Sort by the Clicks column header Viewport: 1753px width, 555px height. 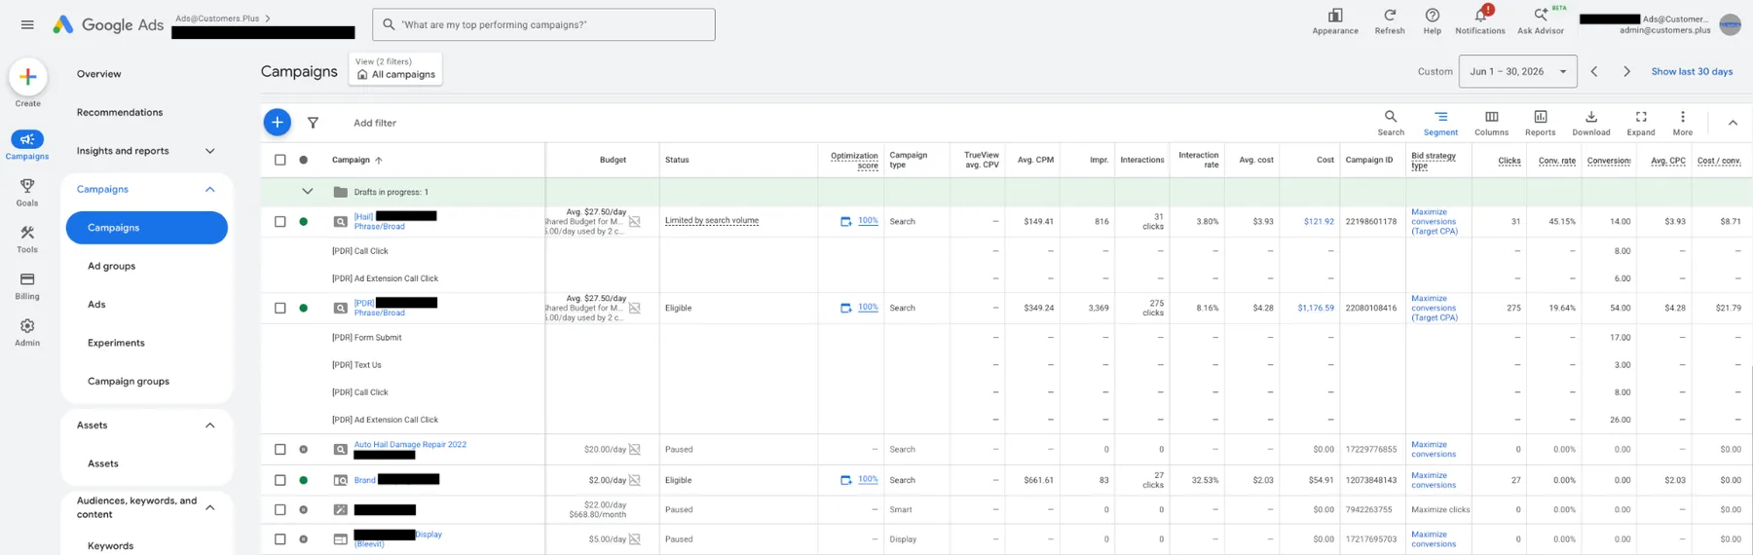click(1510, 161)
